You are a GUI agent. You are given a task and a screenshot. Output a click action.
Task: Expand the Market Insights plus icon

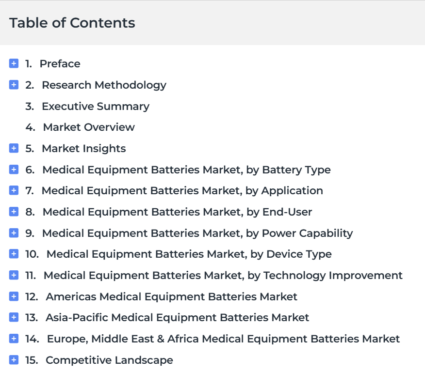(14, 148)
